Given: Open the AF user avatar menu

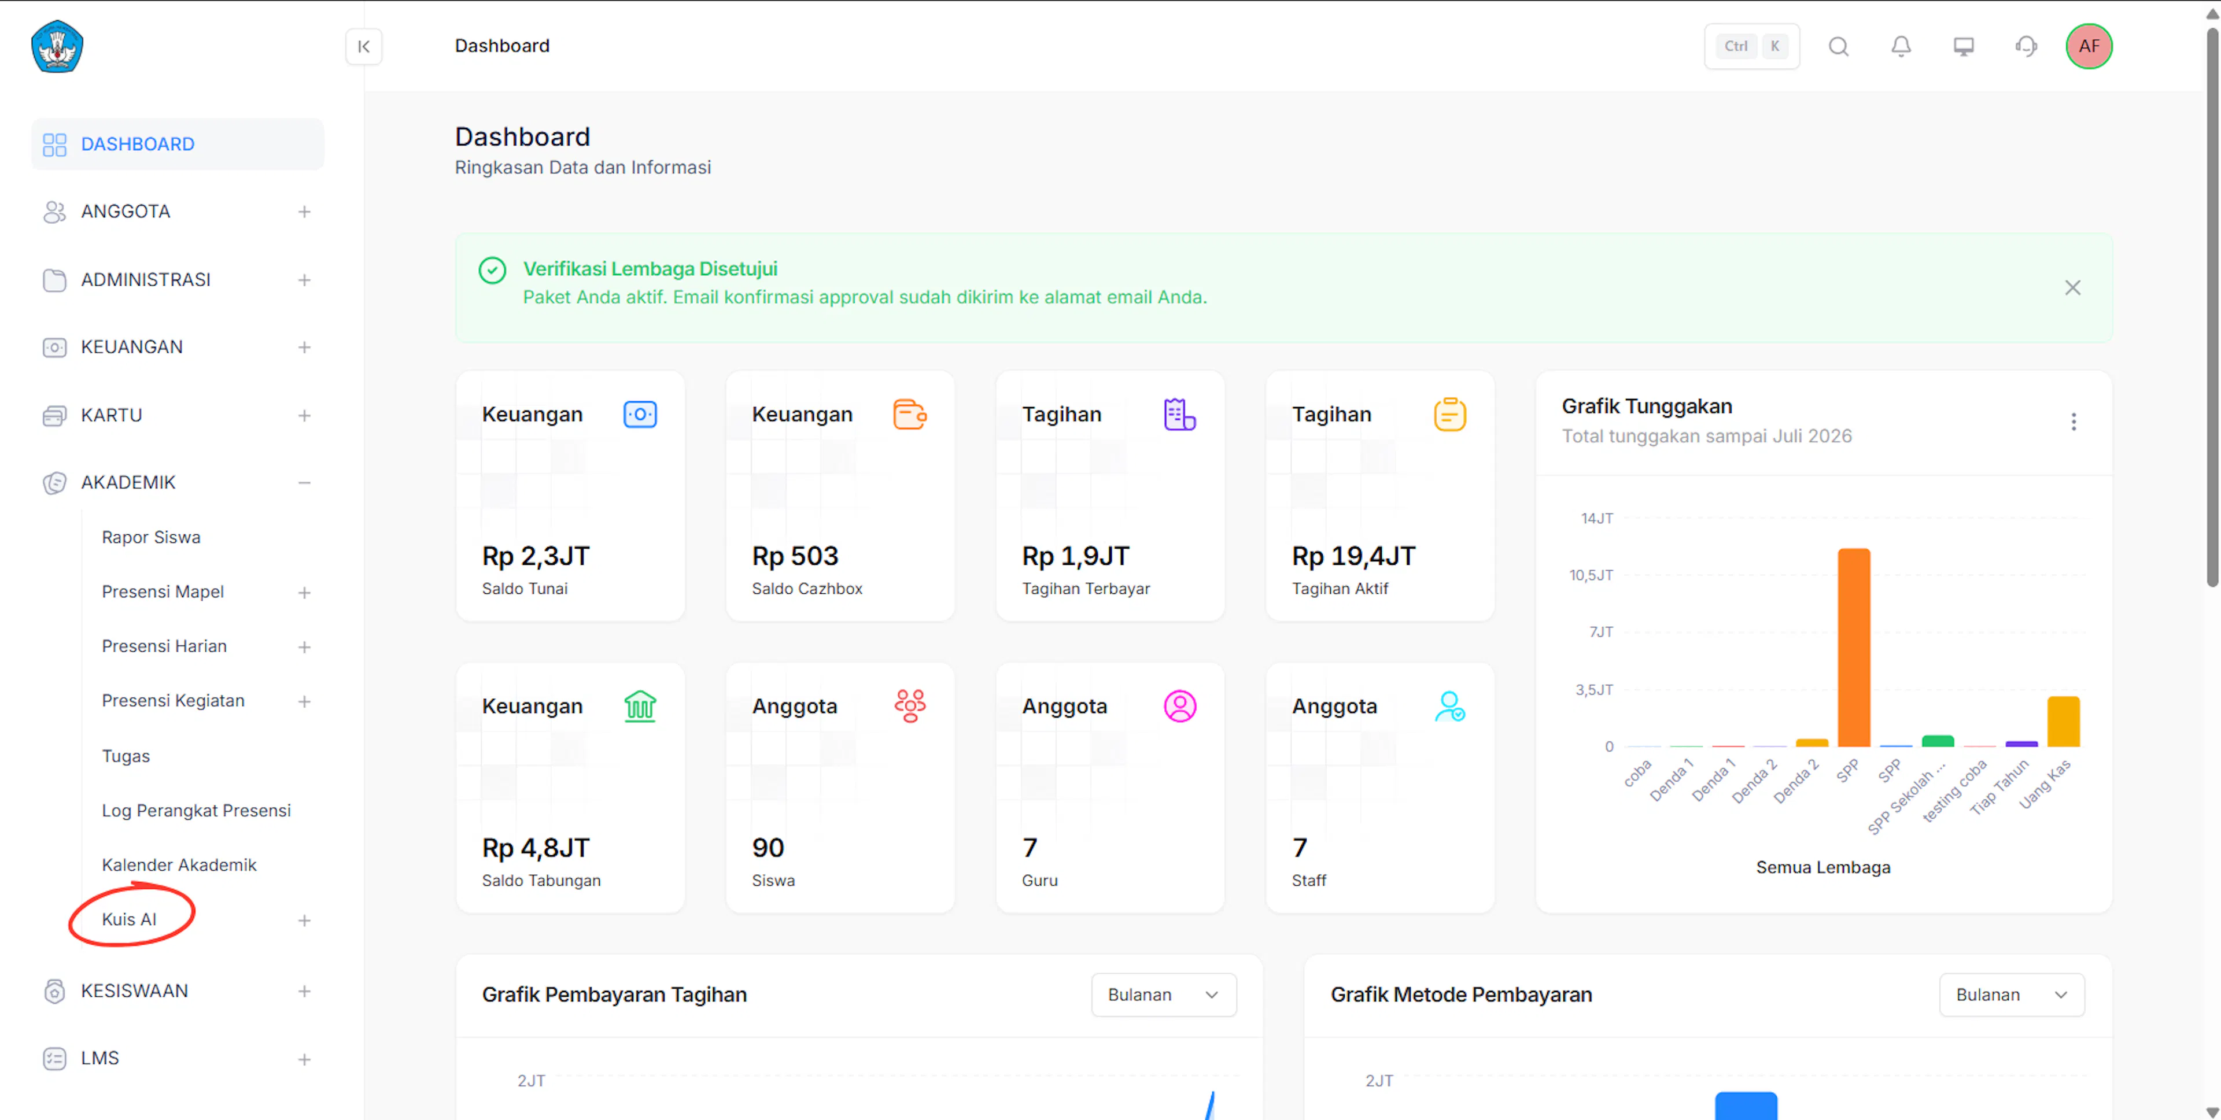Looking at the screenshot, I should pyautogui.click(x=2088, y=47).
